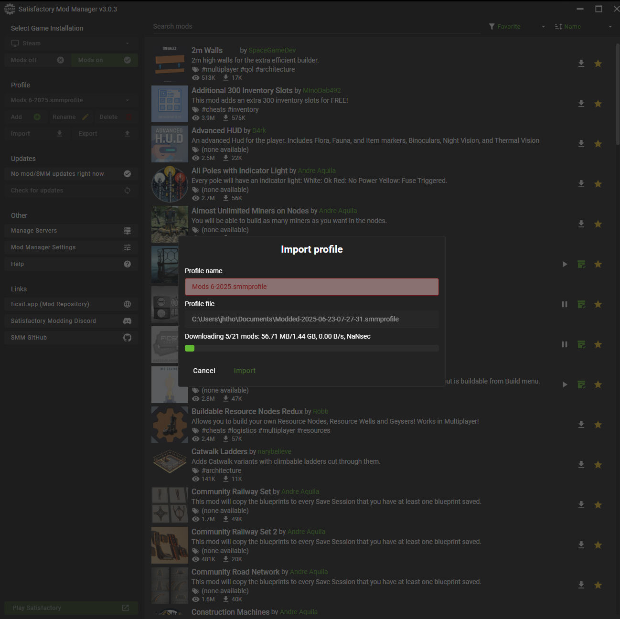
Task: Click No mod/SMM updates right now status
Action: [71, 174]
